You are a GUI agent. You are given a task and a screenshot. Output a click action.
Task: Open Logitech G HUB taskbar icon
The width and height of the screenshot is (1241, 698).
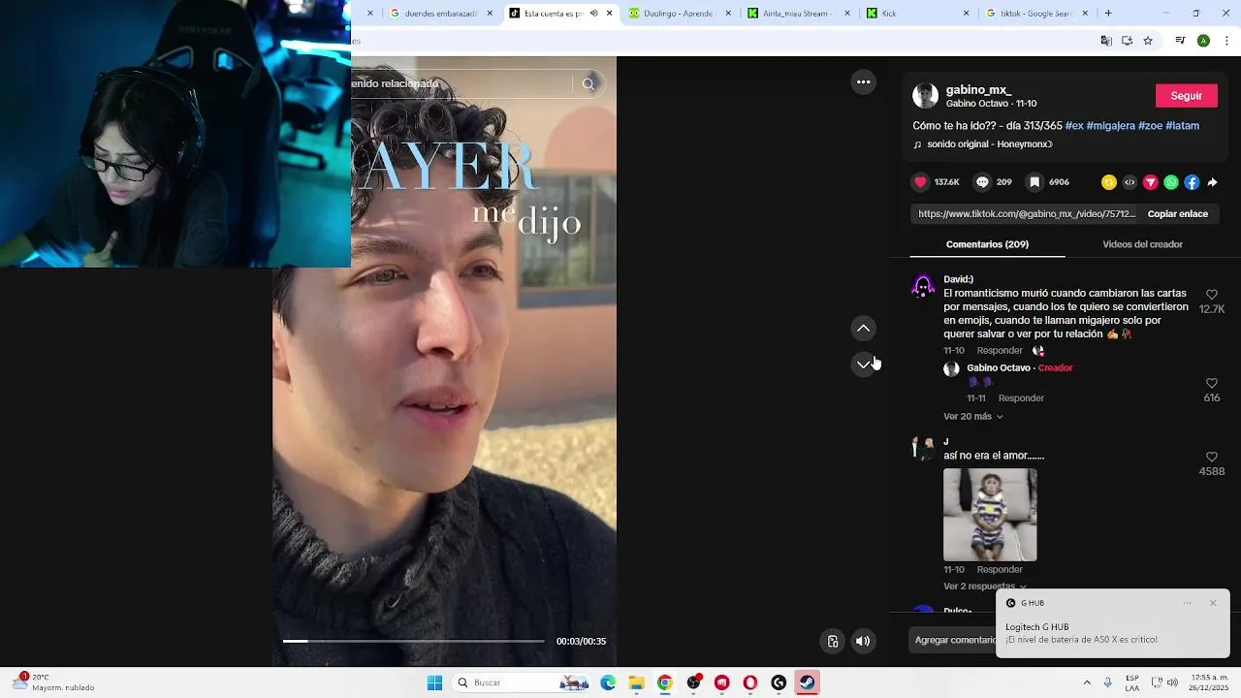(779, 683)
